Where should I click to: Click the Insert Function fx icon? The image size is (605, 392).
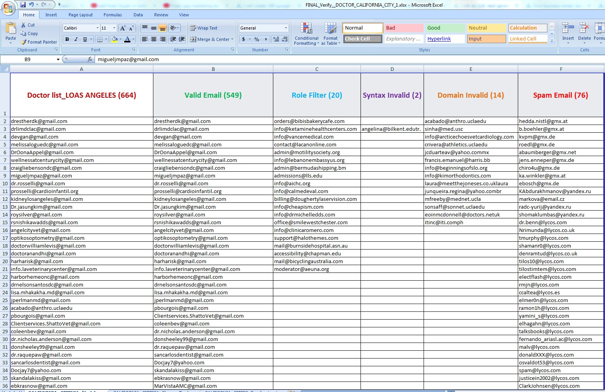pos(90,59)
